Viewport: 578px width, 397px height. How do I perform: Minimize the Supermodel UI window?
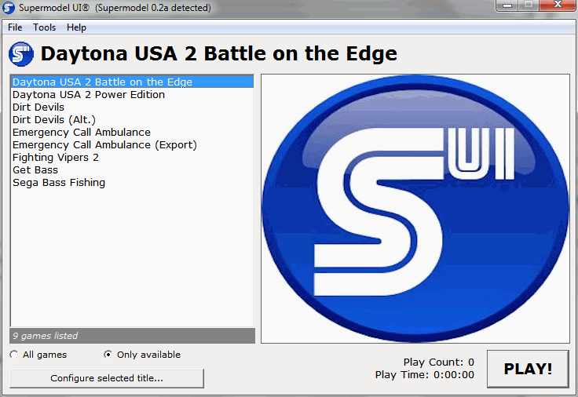507,5
